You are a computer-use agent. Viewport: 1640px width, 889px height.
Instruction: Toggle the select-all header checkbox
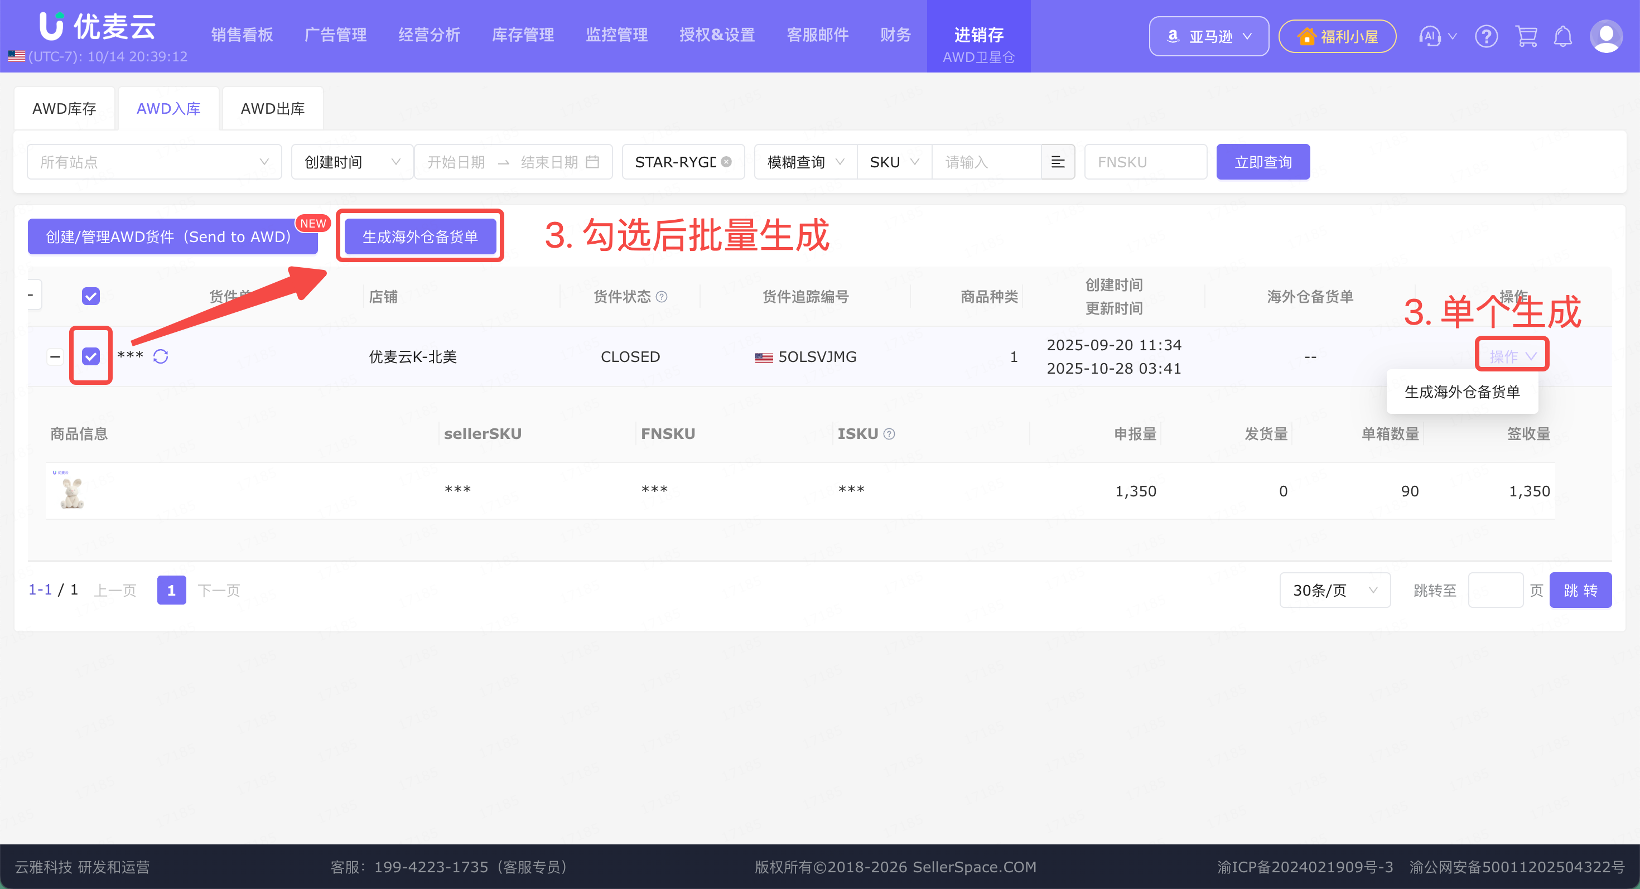pos(91,296)
